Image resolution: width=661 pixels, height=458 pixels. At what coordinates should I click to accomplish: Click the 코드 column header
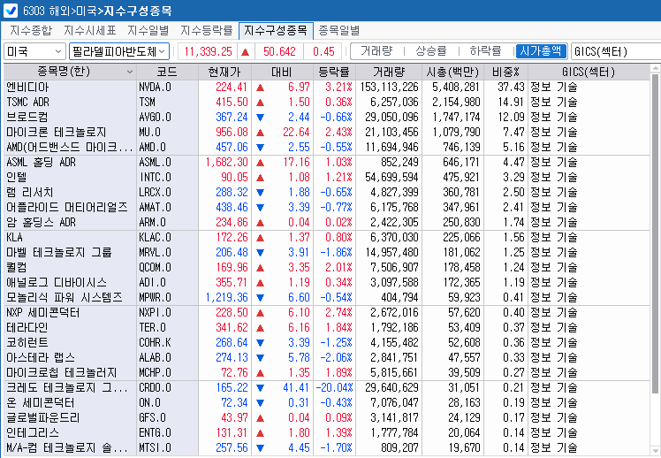tap(167, 72)
